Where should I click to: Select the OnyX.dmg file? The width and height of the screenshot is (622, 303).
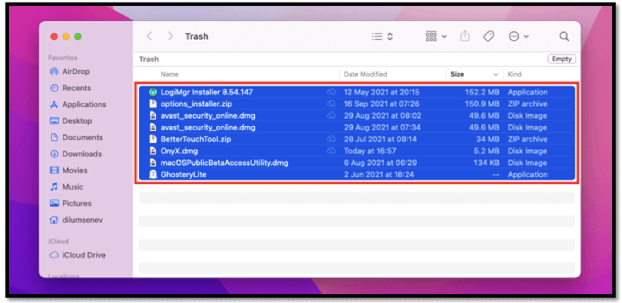(357, 151)
